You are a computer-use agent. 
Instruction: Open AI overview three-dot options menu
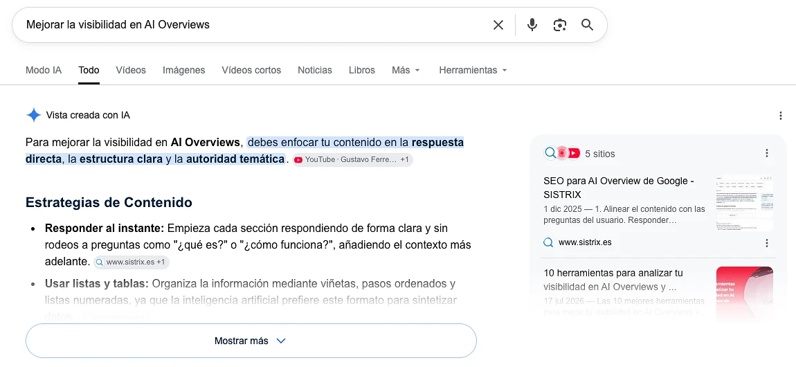pyautogui.click(x=780, y=116)
